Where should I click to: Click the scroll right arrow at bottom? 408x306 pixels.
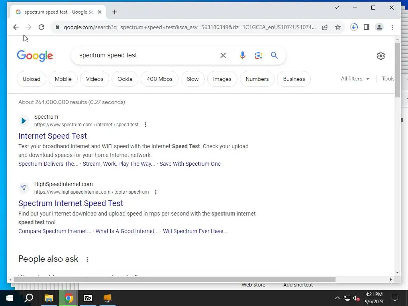click(390, 279)
